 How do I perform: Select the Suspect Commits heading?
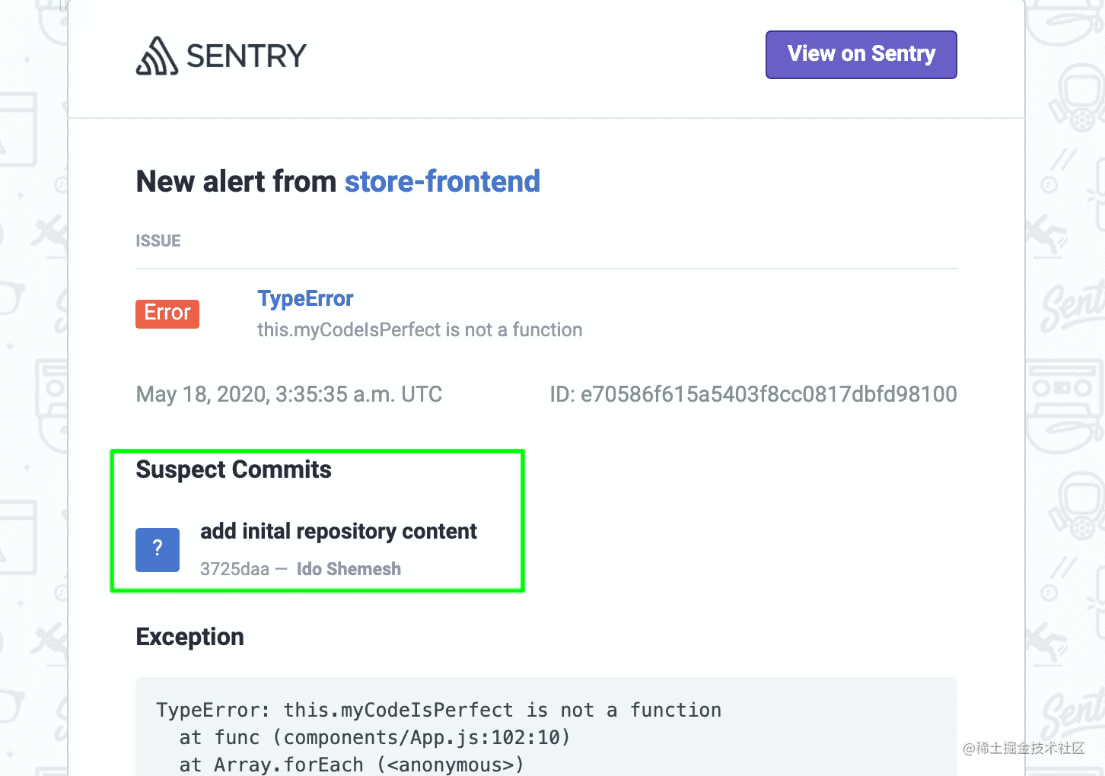(233, 469)
